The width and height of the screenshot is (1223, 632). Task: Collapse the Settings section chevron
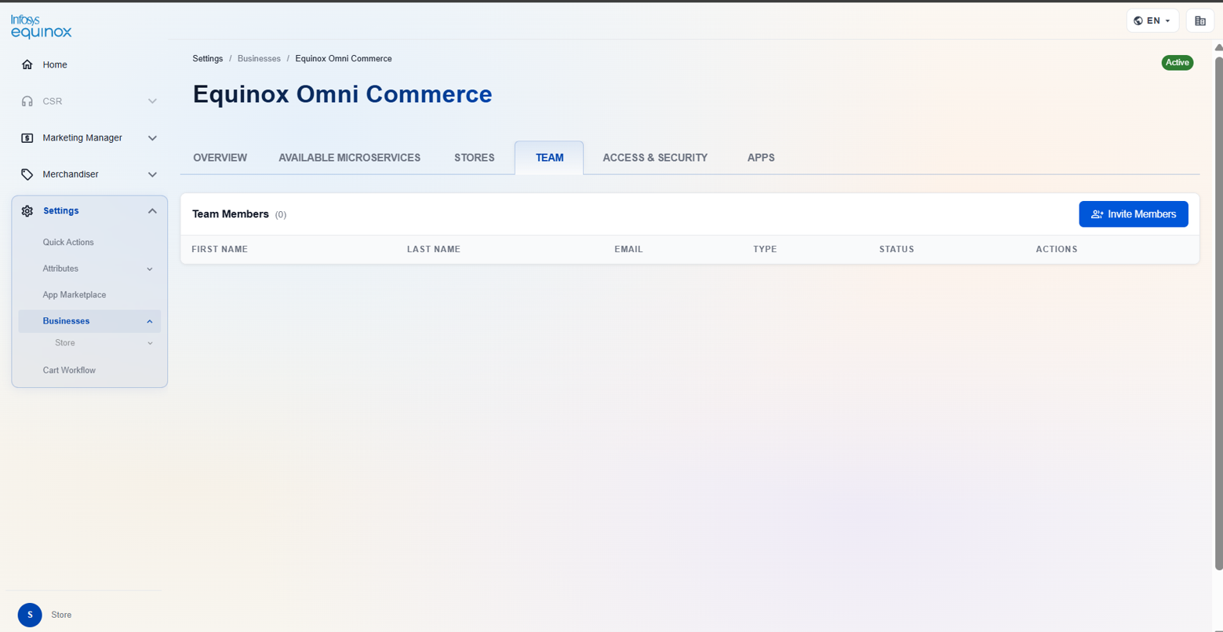[152, 210]
